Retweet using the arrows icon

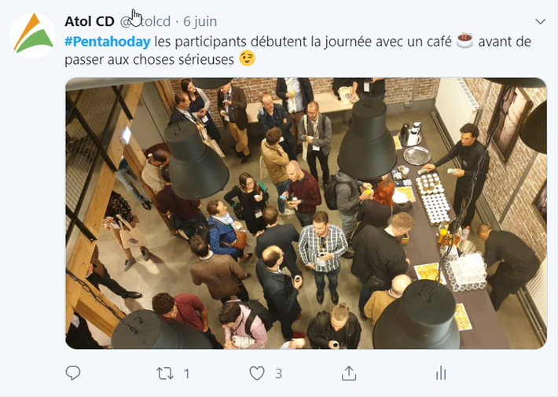[x=165, y=373]
